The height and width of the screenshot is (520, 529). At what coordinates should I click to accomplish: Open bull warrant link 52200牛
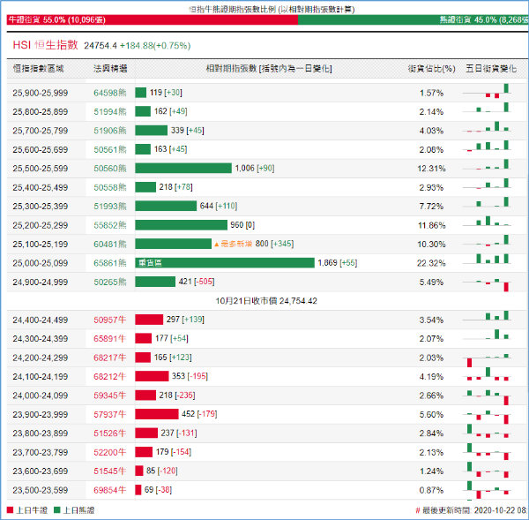coord(110,452)
